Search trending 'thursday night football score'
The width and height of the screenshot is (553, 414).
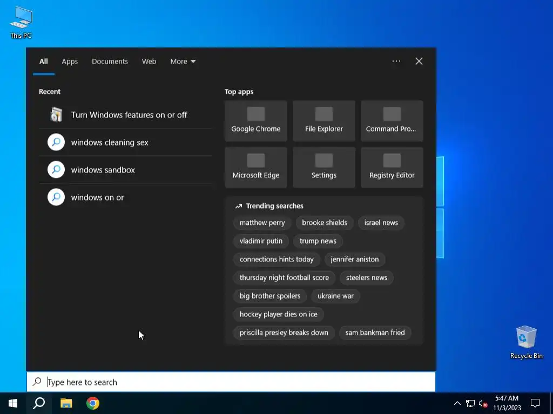(x=284, y=278)
